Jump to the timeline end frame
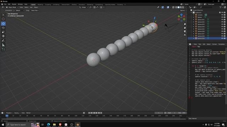Screen dimensions: 227x127 (101, 113)
